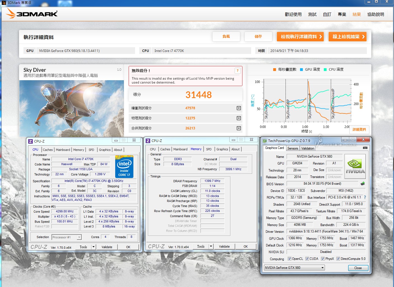Toggle the OpenCL checkbox in GPU-Z
This screenshot has height=287, width=394.
tap(289, 259)
